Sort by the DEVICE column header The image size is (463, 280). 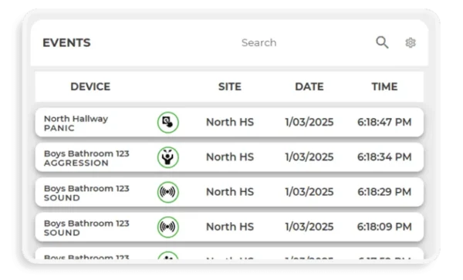[90, 86]
